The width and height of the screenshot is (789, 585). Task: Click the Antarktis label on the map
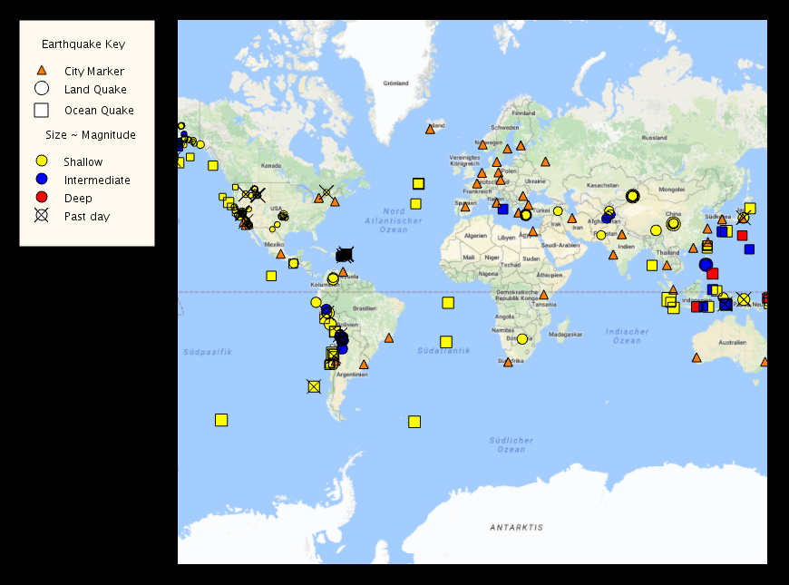coord(515,526)
